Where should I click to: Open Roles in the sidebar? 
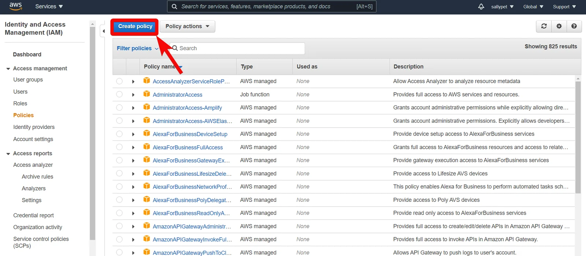20,103
